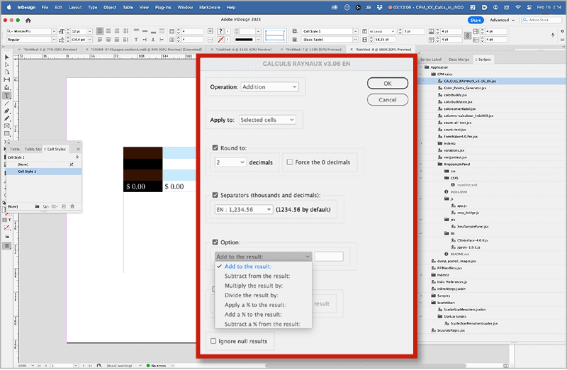Select the Type tool
Screen dimensions: 567x370
7,96
